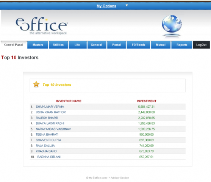
Task: Open the Life menu
Action: coord(78,45)
